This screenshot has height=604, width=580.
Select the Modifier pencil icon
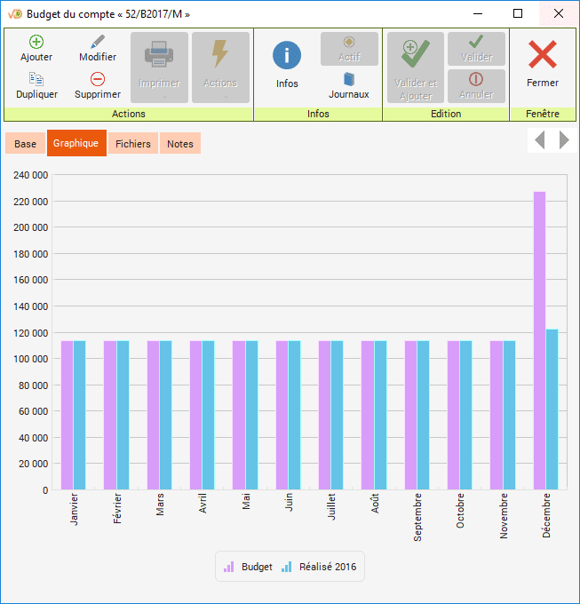(98, 42)
